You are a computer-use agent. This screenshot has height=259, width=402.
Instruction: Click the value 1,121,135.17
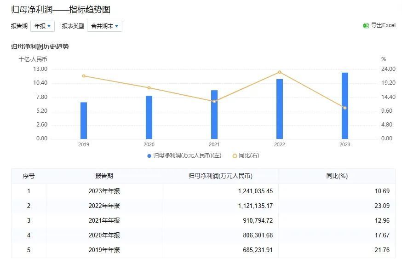(x=255, y=206)
